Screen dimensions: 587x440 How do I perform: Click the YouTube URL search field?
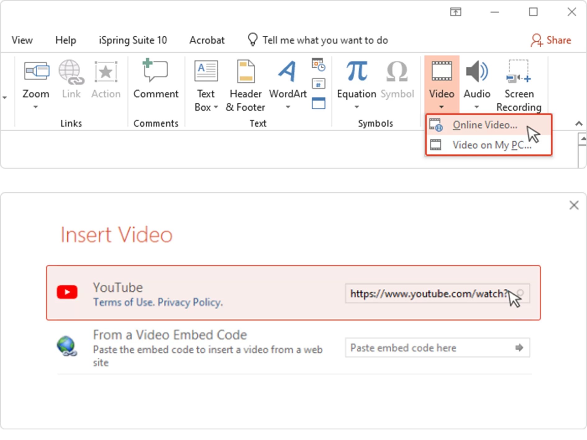coord(429,294)
